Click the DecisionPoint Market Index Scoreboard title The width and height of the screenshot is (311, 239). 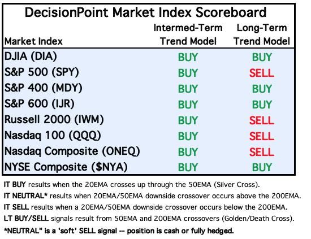coord(145,12)
